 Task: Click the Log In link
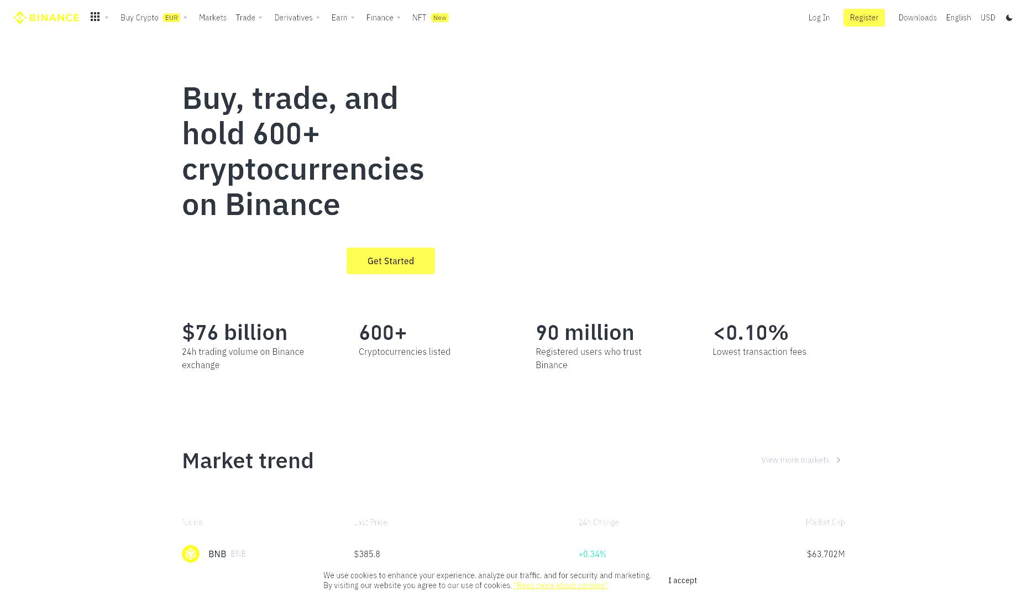click(819, 18)
